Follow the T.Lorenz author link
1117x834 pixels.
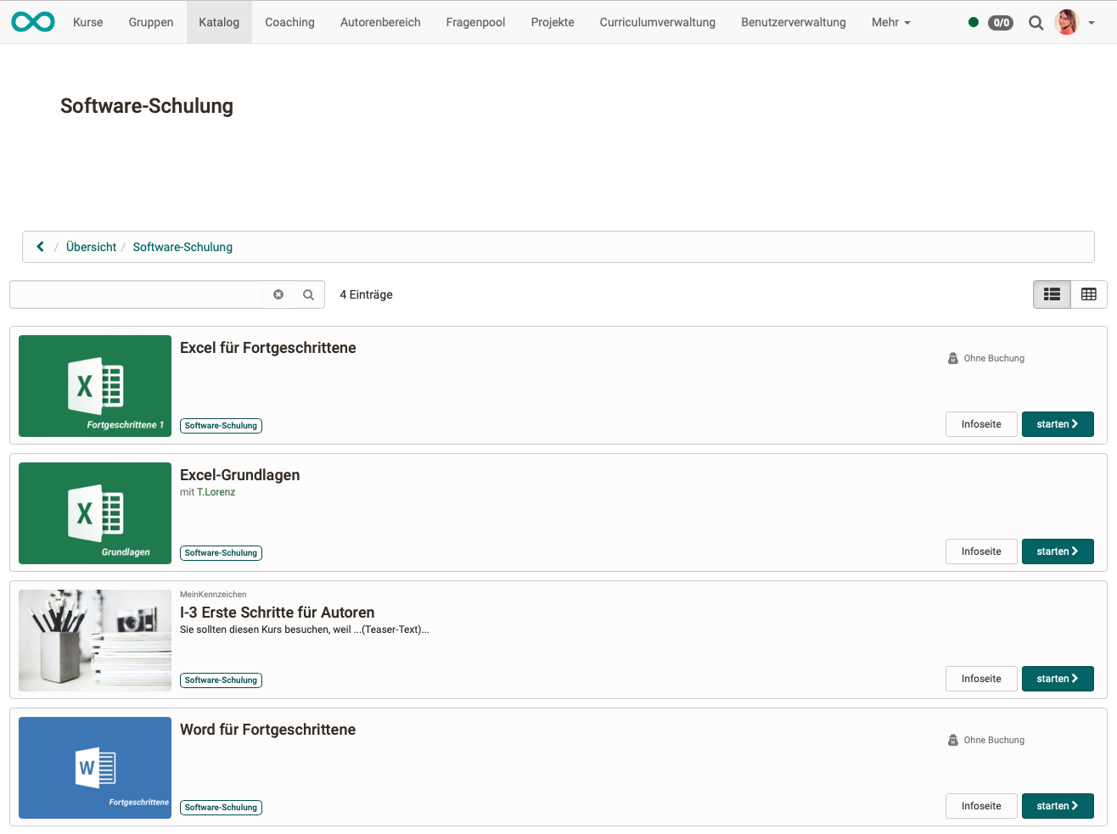[215, 491]
